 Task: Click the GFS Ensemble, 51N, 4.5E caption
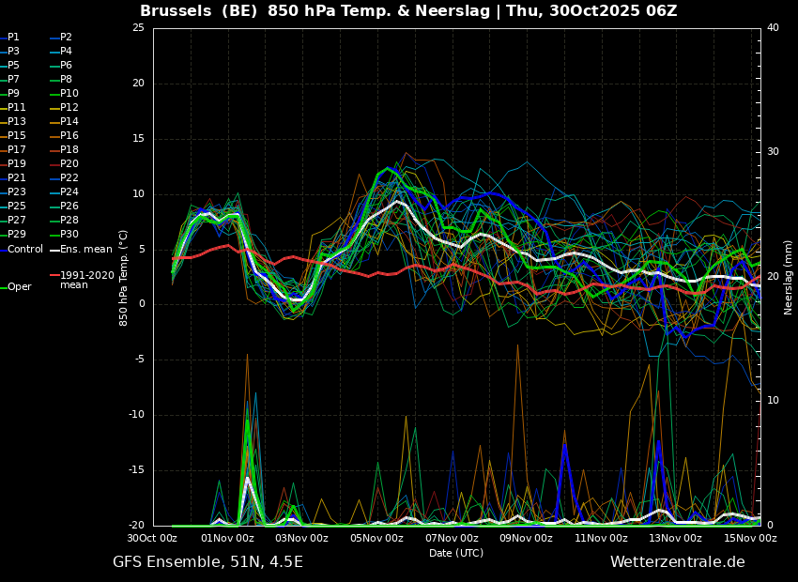click(207, 562)
